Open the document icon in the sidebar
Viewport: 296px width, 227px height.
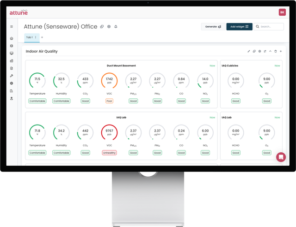(x=12, y=68)
